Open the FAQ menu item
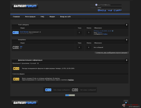Screen dimensions: 141x108 (42, 17)
